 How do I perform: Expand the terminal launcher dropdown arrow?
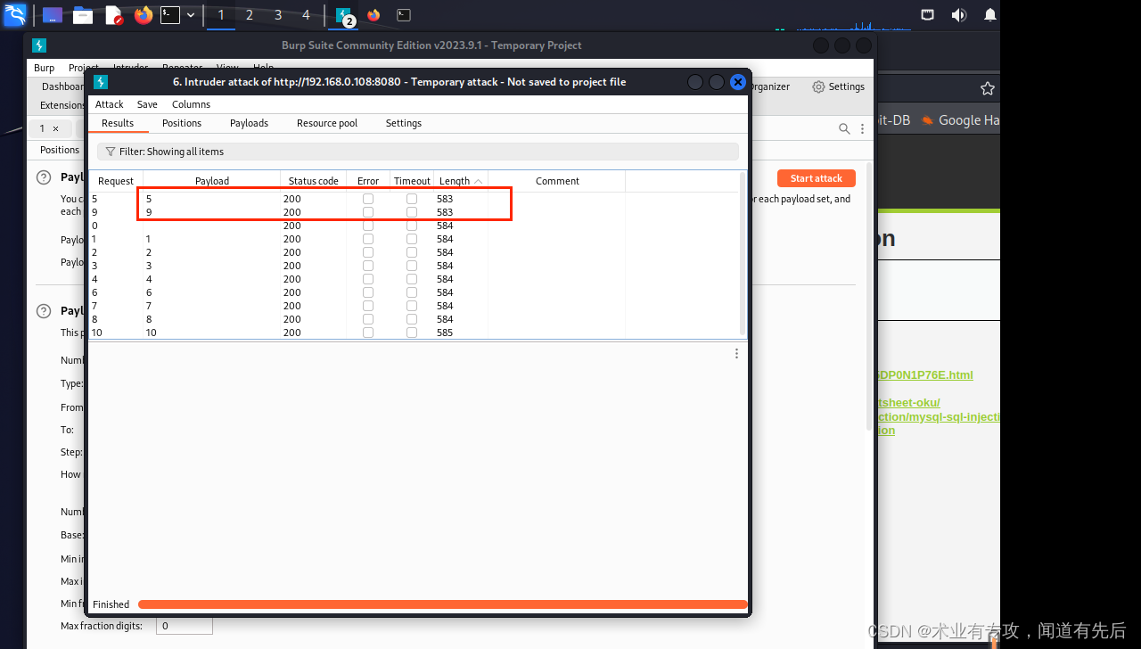point(191,15)
